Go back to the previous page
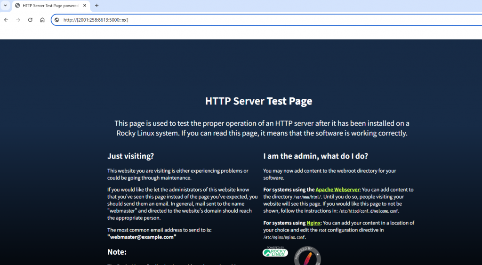This screenshot has width=482, height=265. 6,20
